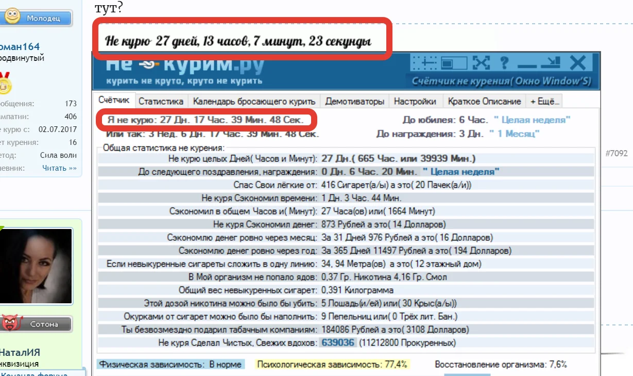Click the До юбилея: 6 Час. text

(x=445, y=120)
